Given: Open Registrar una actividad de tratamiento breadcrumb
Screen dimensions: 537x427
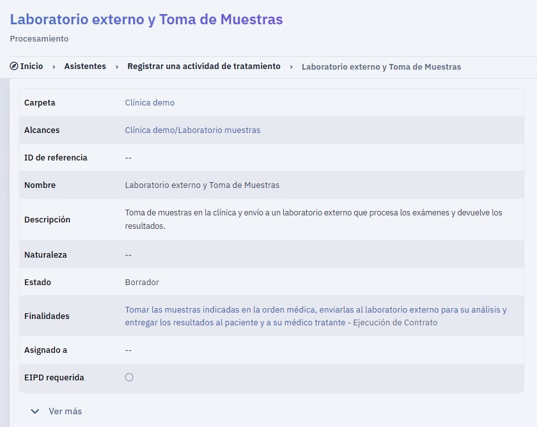Looking at the screenshot, I should 204,66.
